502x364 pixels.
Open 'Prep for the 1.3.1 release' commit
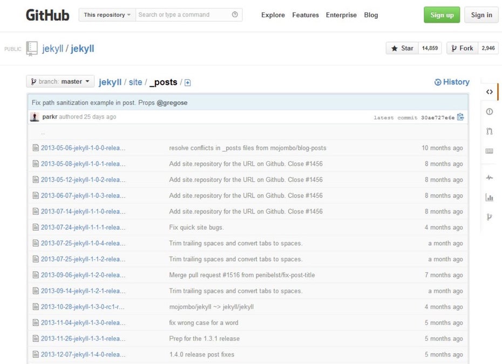[x=204, y=339]
